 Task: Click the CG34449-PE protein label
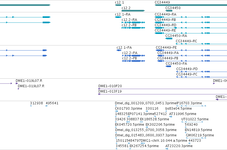pos(166,48)
